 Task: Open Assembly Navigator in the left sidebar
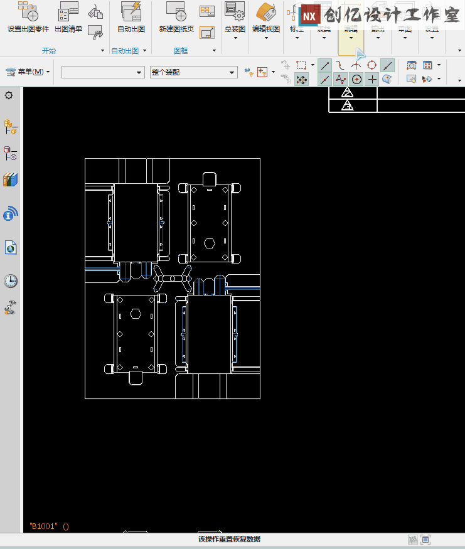(10, 127)
